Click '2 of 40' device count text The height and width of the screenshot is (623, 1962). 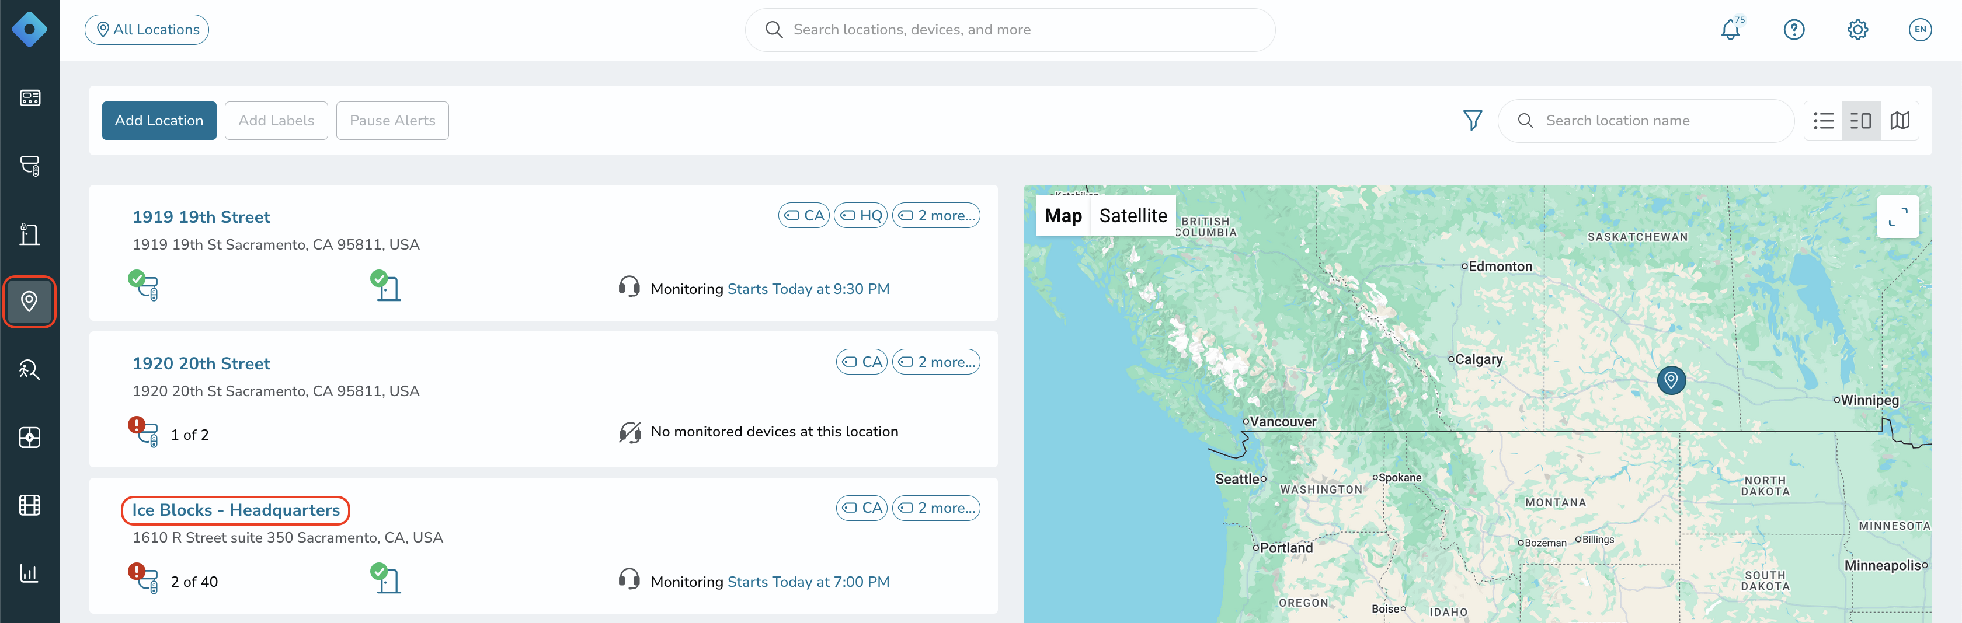coord(194,582)
